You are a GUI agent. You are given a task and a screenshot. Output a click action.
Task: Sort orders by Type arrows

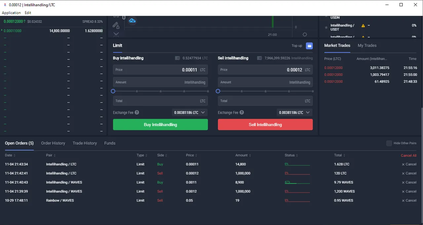coord(146,155)
